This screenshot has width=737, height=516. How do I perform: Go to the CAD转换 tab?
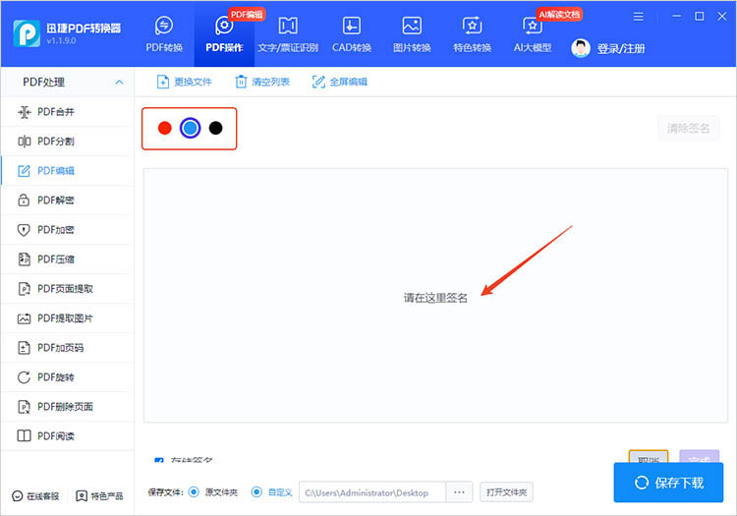[352, 34]
